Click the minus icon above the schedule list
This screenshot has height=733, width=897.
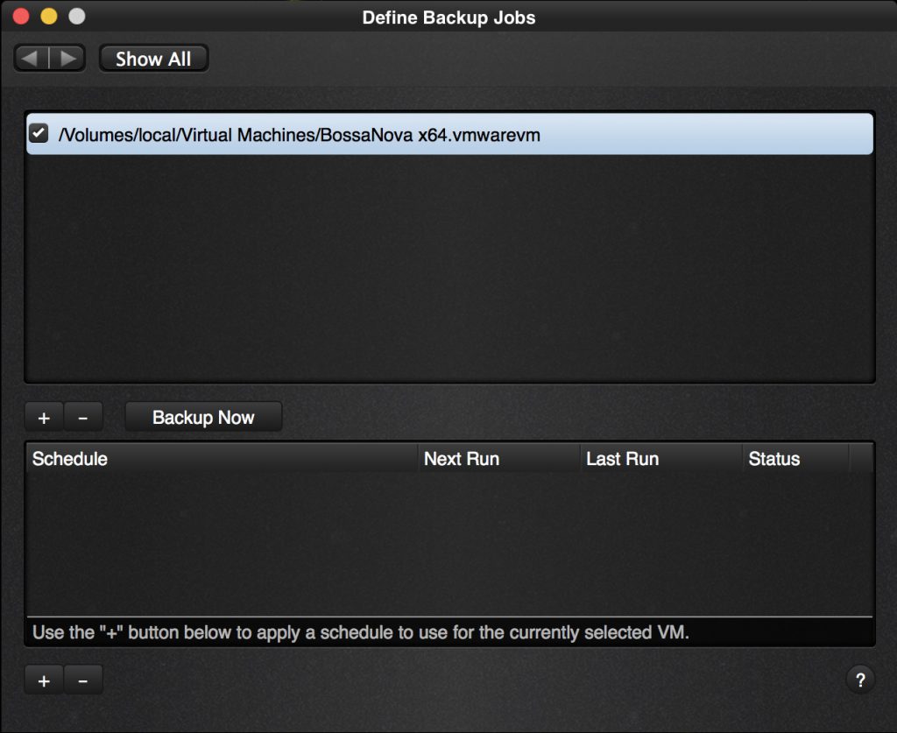83,417
